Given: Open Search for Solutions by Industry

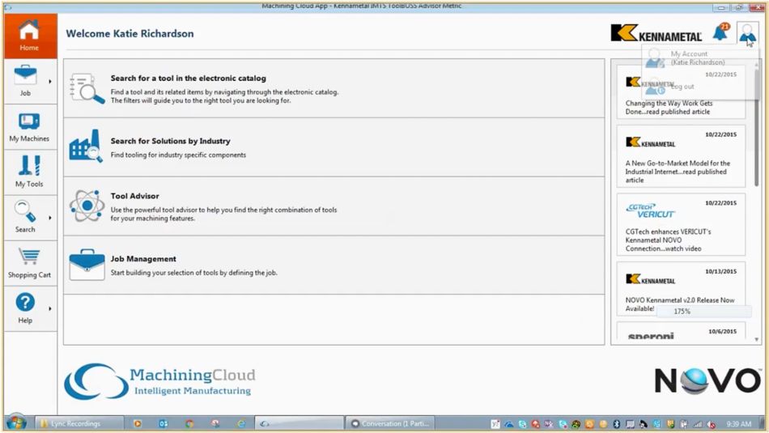Looking at the screenshot, I should [170, 141].
